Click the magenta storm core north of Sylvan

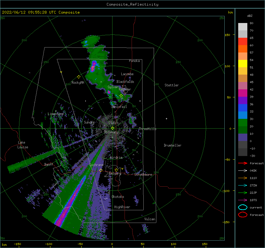coord(93,66)
